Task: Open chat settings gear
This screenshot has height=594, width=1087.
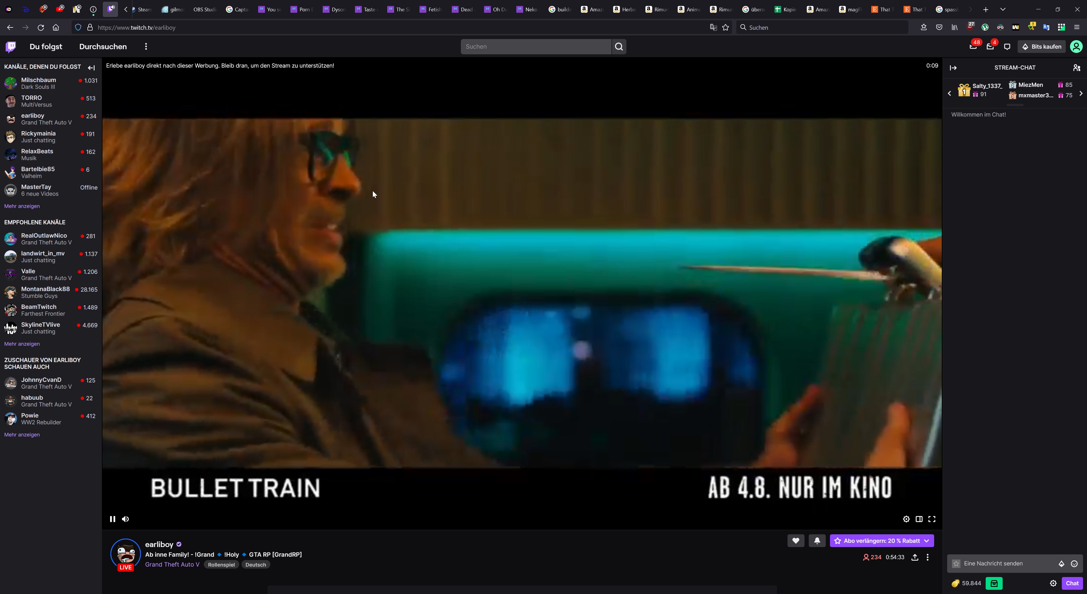Action: 1053,584
